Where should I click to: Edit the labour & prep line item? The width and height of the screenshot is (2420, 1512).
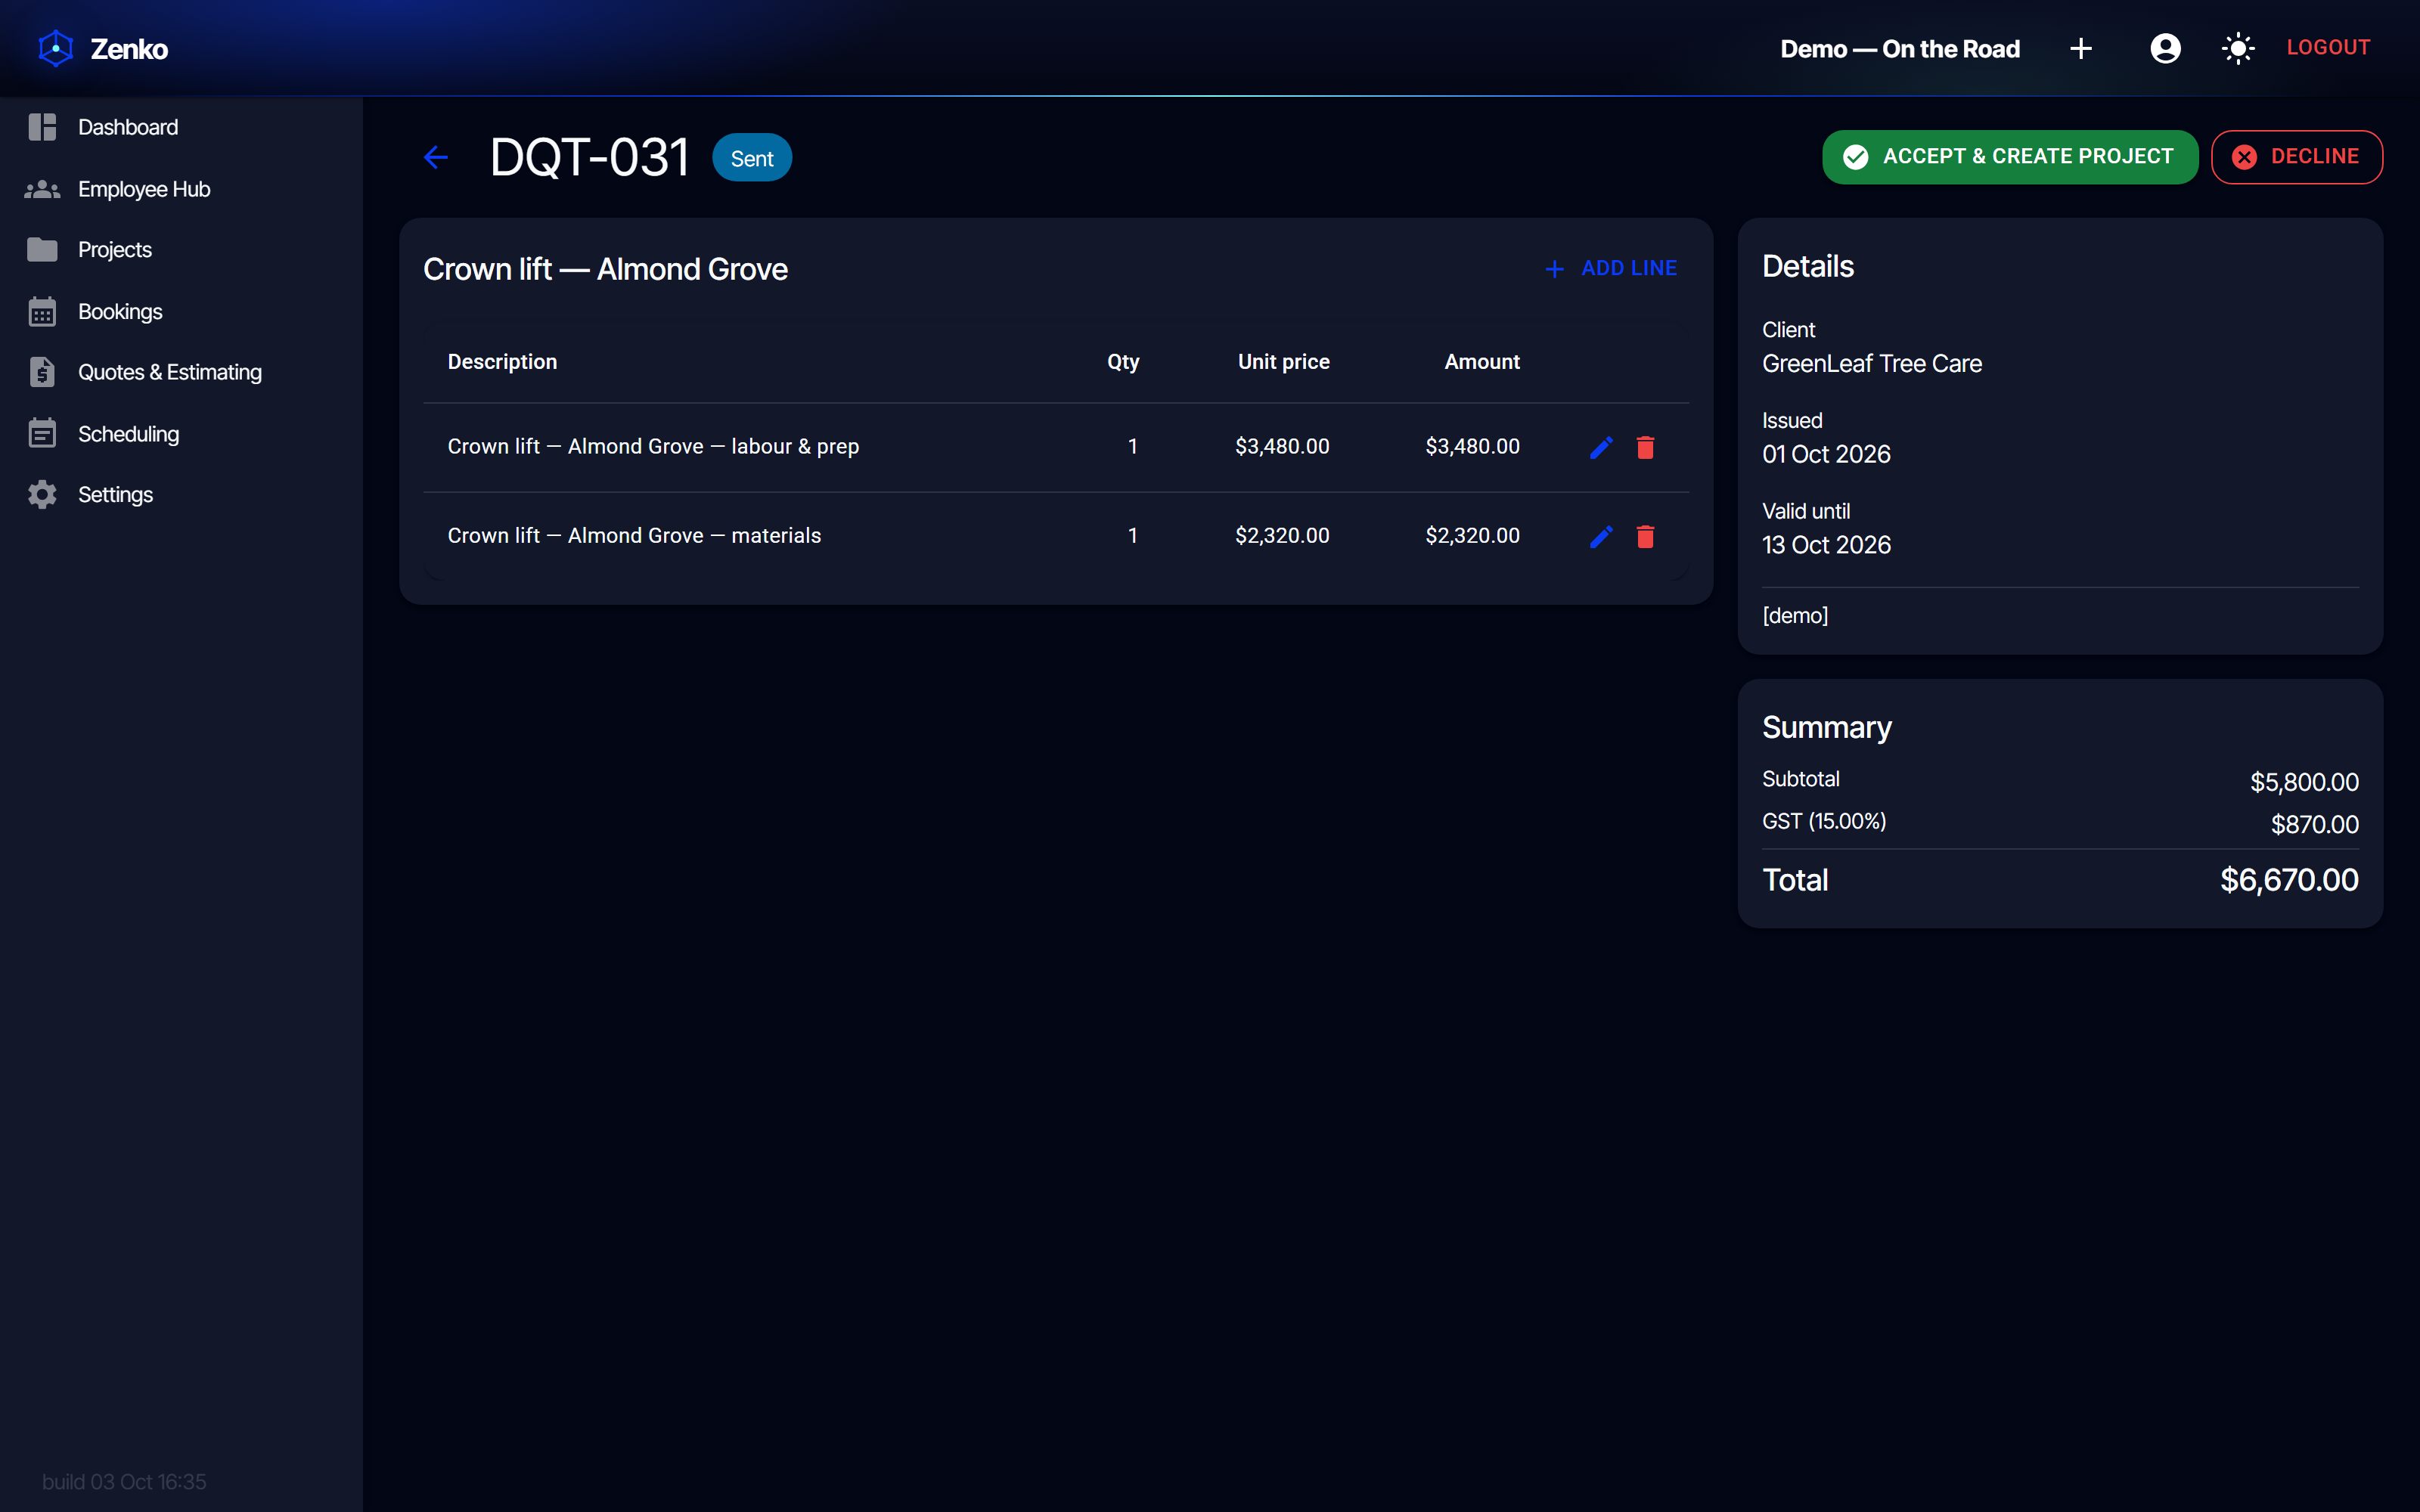(1601, 447)
